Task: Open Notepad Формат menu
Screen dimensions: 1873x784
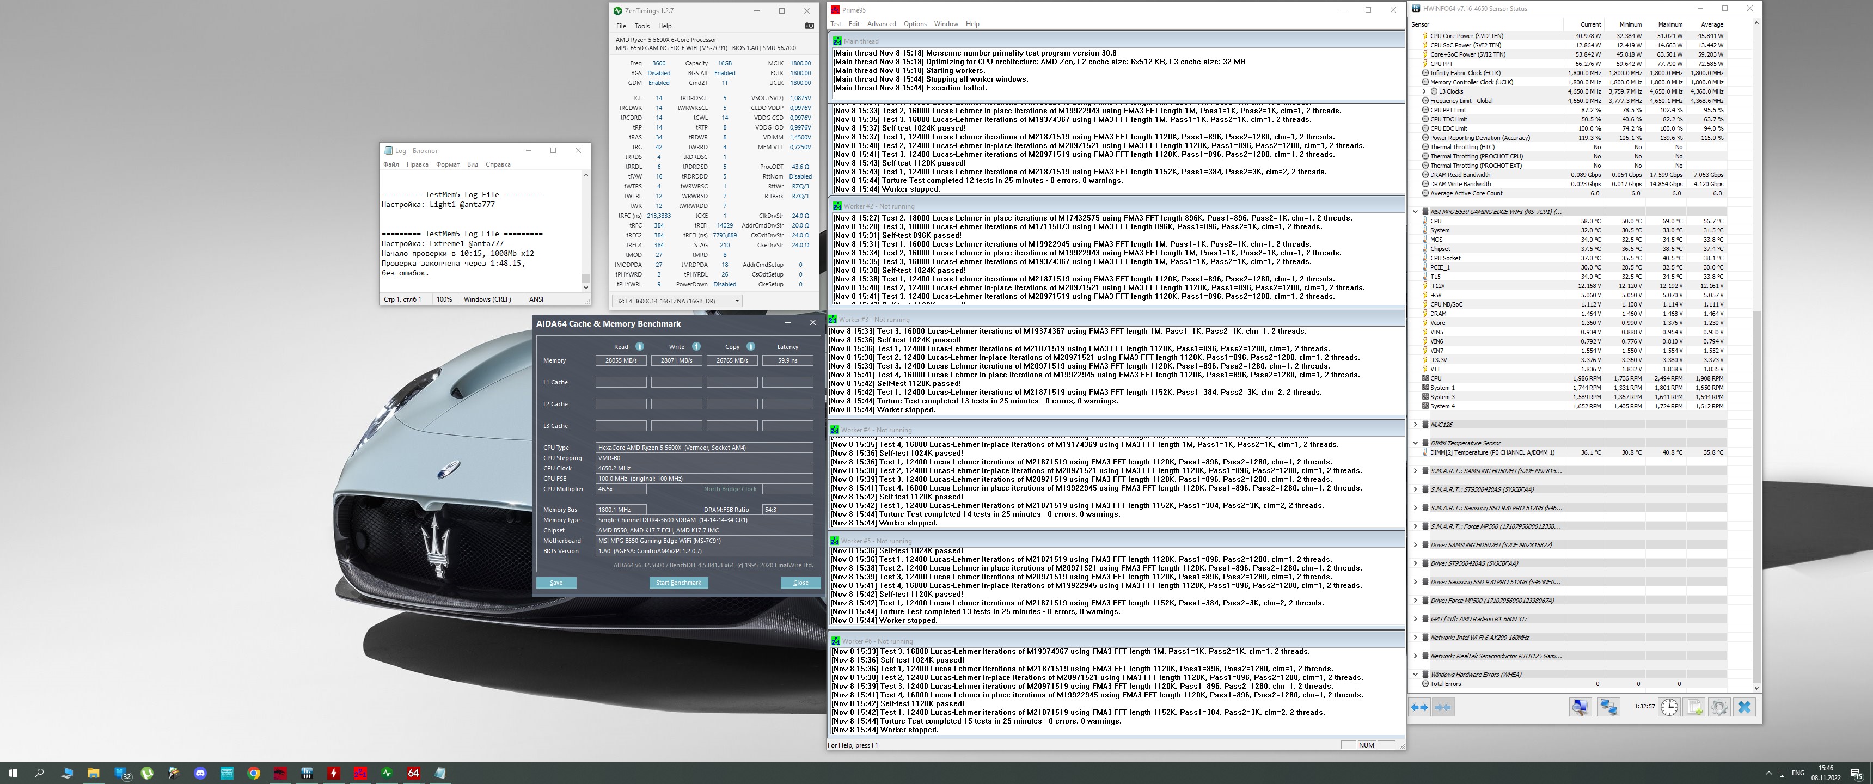Action: [x=447, y=164]
